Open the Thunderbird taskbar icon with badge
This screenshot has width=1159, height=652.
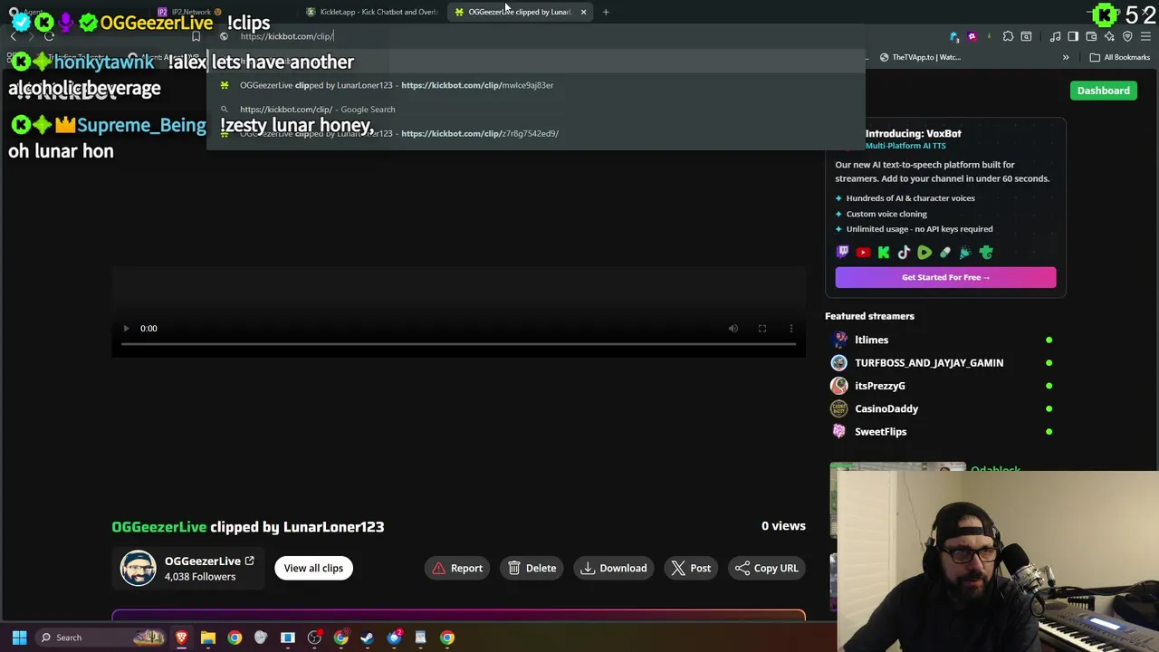tap(394, 638)
